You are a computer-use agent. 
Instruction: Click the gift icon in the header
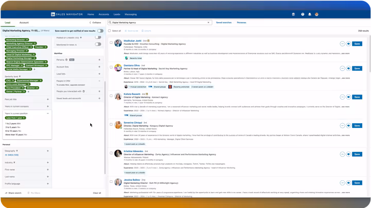(293, 14)
